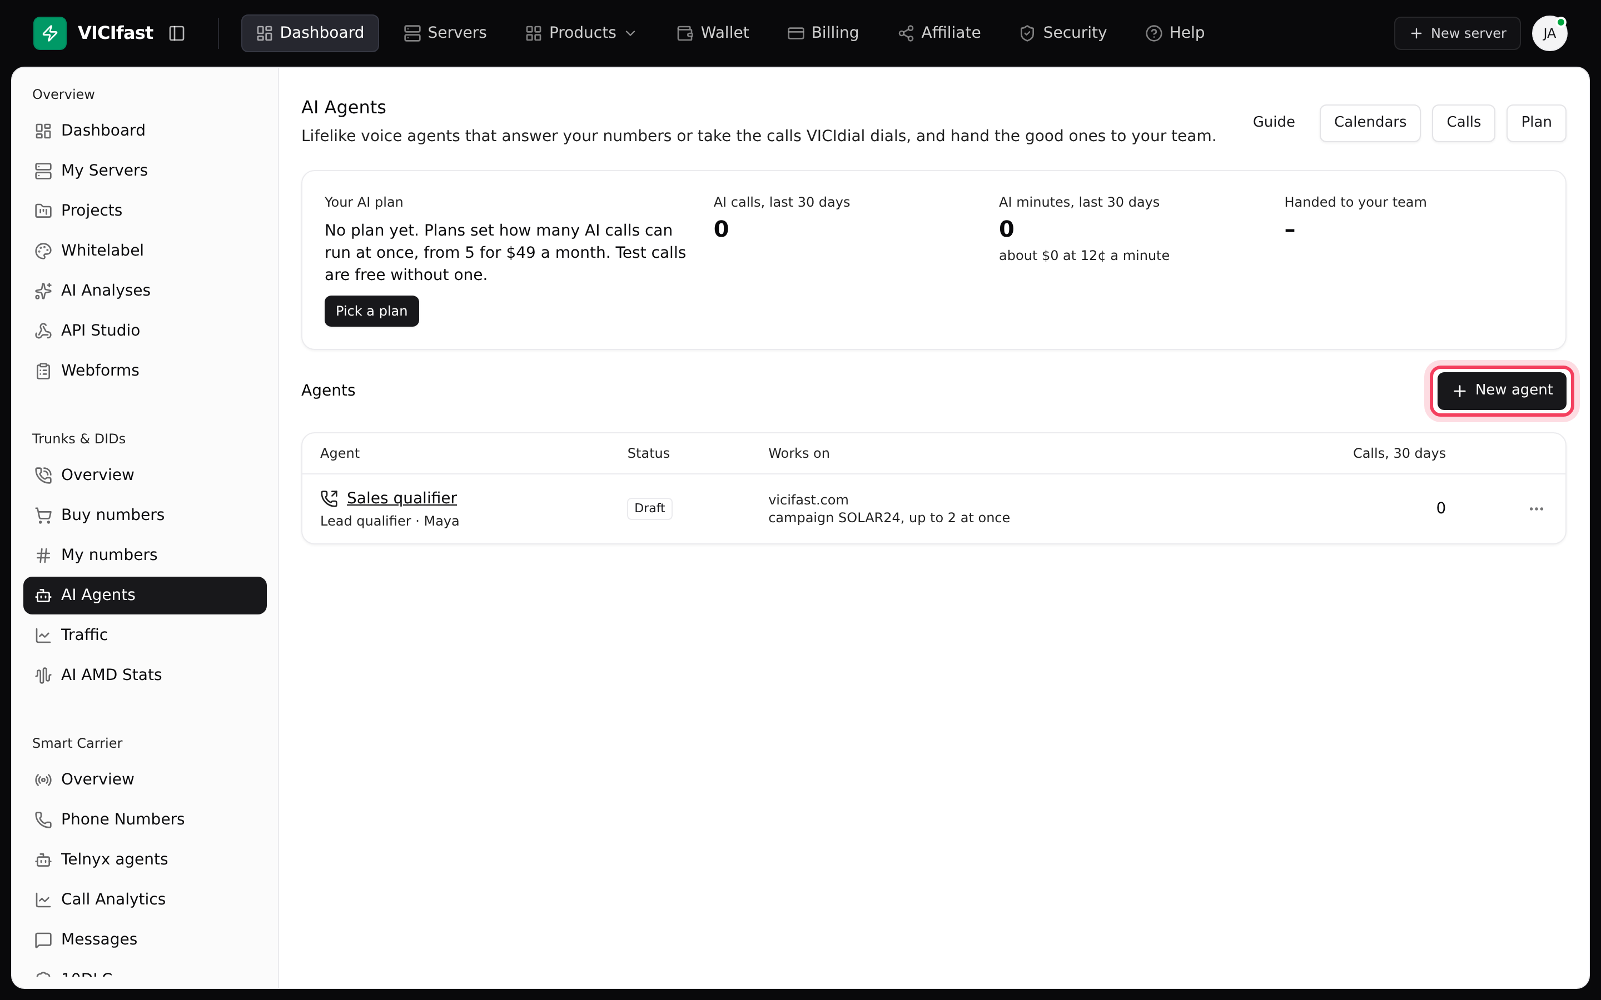Open Projects in the sidebar

point(145,211)
